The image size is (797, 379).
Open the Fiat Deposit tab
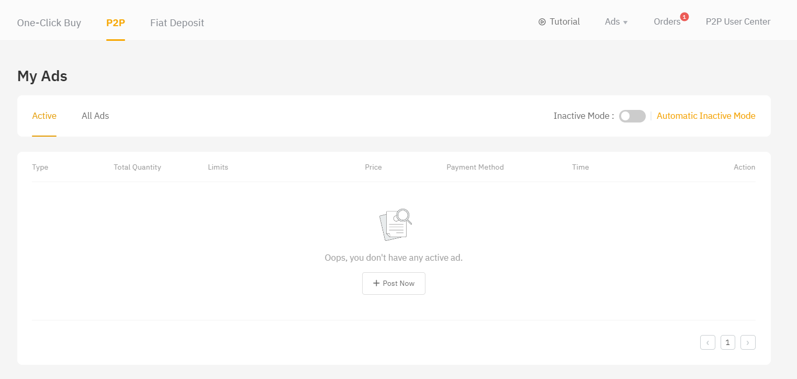(177, 23)
